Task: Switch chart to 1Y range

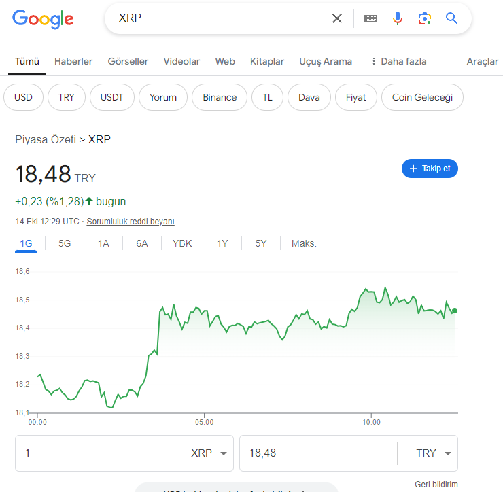Action: tap(222, 243)
